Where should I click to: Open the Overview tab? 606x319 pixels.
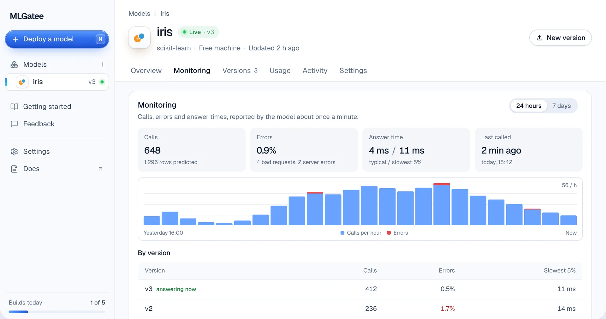tap(146, 71)
